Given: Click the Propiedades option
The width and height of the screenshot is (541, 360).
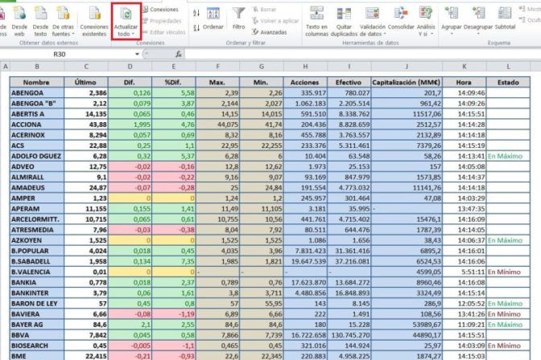Looking at the screenshot, I should coord(162,21).
